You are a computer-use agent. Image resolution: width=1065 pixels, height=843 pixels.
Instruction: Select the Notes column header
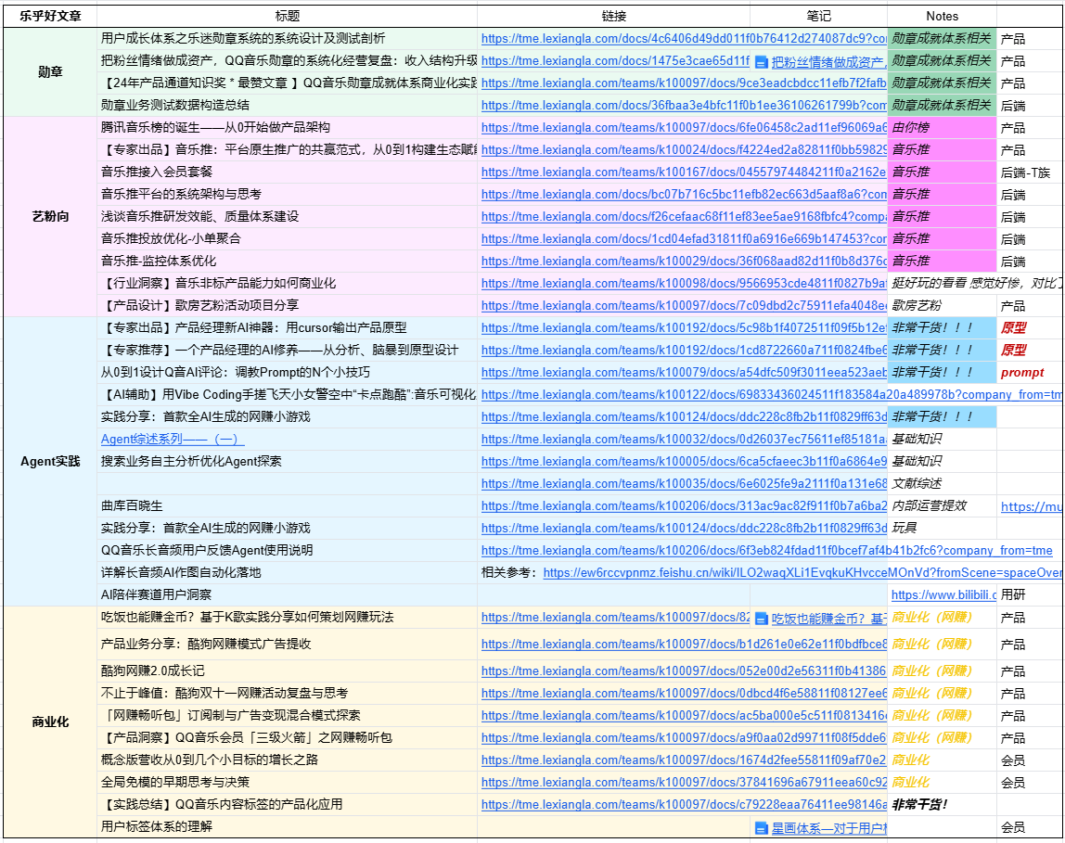942,16
